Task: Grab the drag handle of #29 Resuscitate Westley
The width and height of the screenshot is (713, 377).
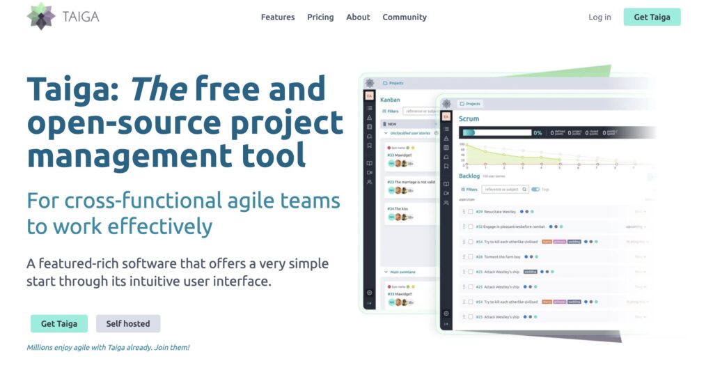Action: [x=464, y=212]
